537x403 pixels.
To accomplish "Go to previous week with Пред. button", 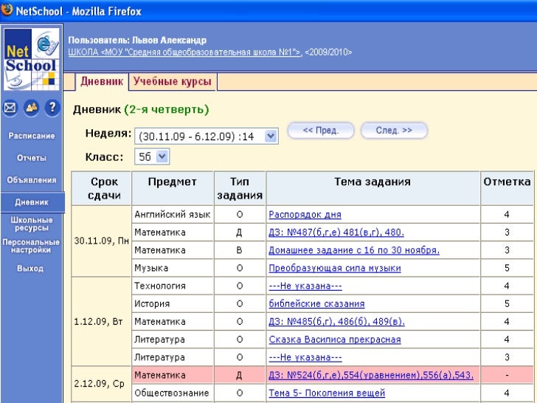I will [320, 131].
